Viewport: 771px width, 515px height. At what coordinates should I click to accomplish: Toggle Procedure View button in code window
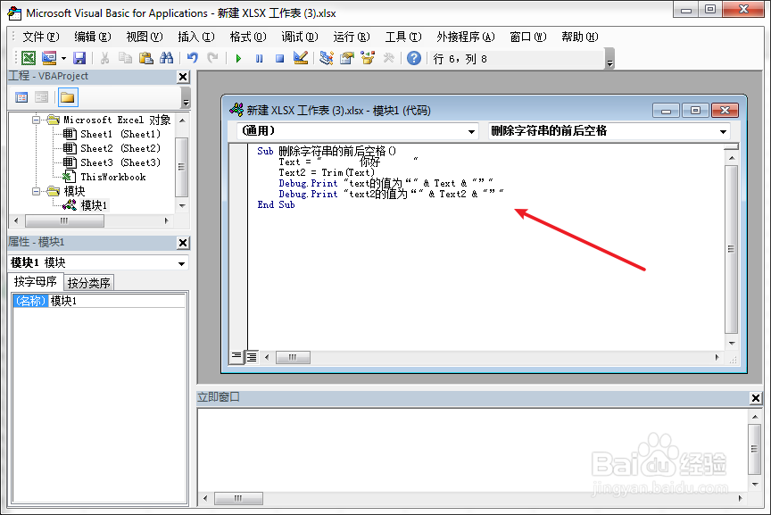coord(236,356)
